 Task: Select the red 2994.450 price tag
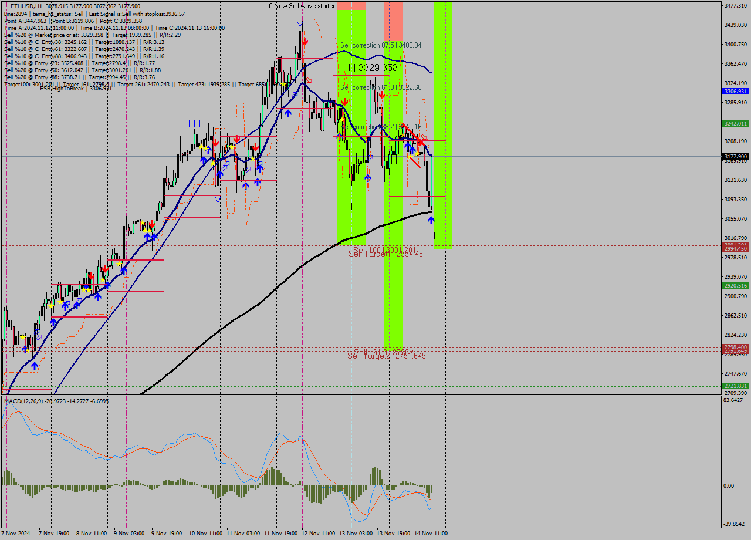coord(736,249)
